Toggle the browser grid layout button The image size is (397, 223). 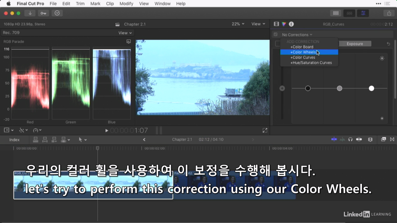(336, 13)
